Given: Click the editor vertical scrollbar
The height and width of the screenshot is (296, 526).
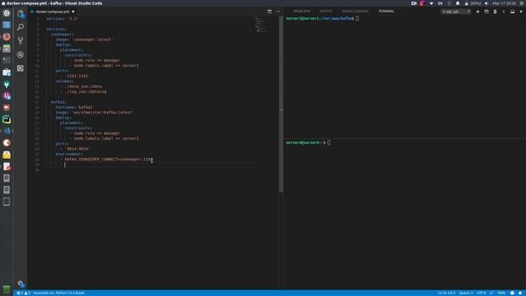Looking at the screenshot, I should pos(281,104).
